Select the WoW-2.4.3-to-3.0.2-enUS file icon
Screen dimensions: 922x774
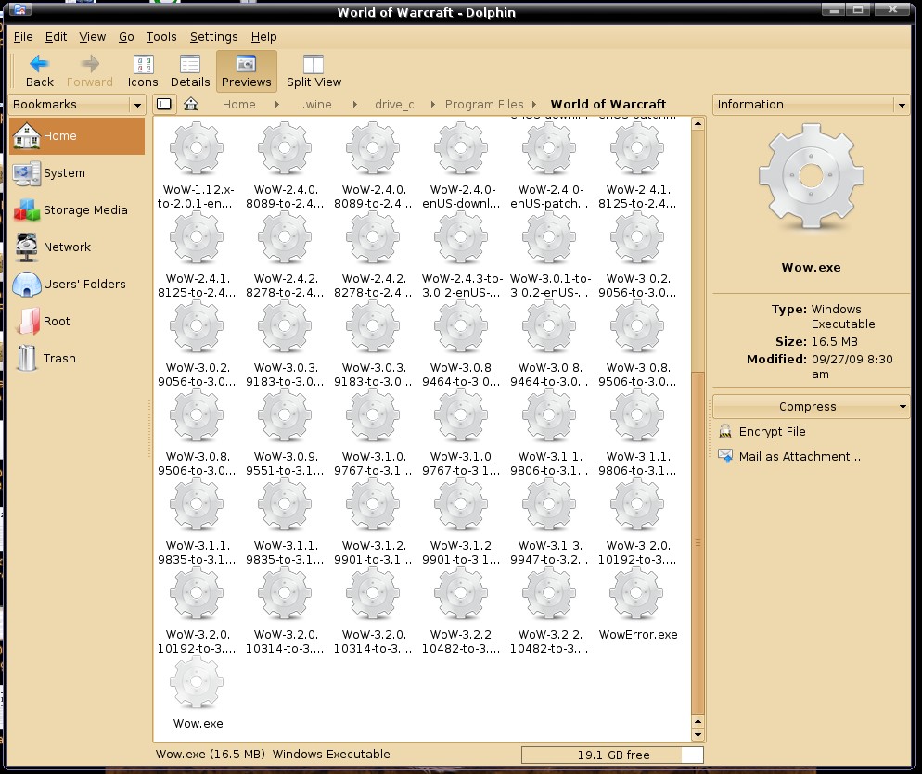461,237
